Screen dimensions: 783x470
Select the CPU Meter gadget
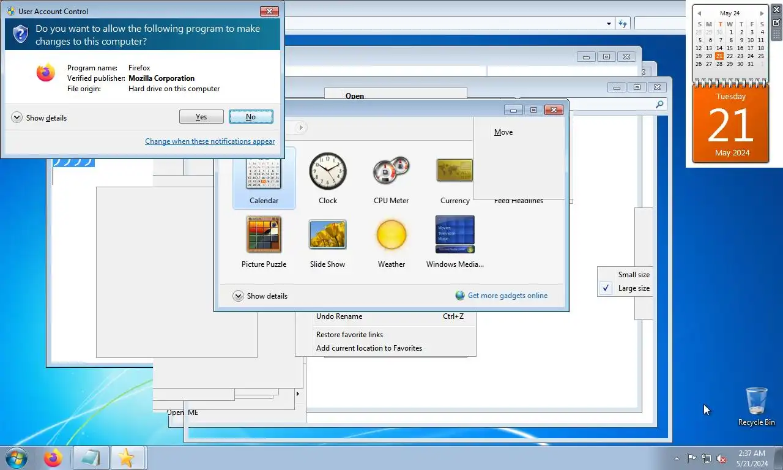[x=391, y=178]
